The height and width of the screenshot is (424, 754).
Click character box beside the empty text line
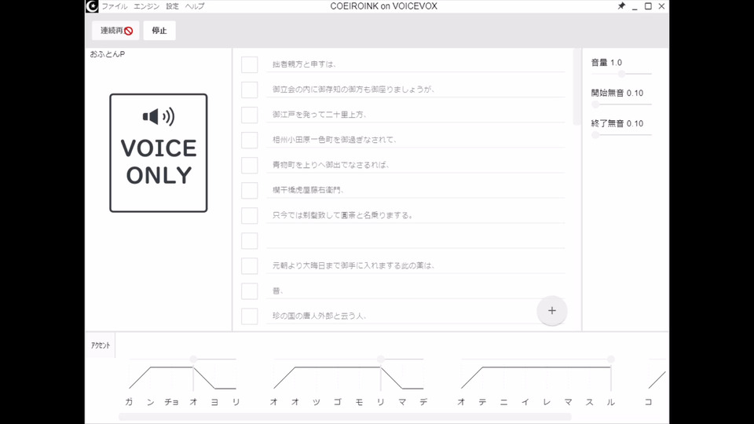tap(250, 241)
